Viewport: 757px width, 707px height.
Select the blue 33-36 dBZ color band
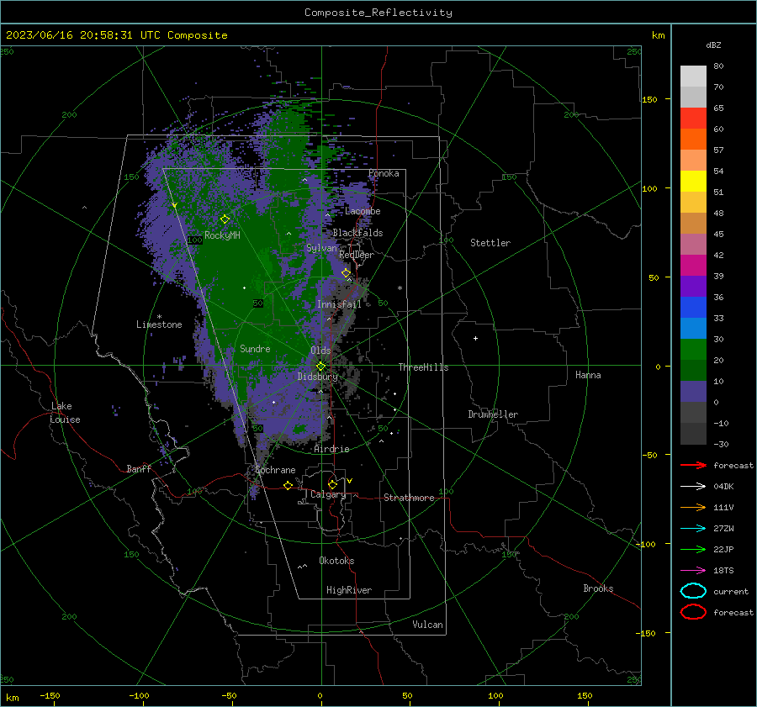tap(693, 308)
